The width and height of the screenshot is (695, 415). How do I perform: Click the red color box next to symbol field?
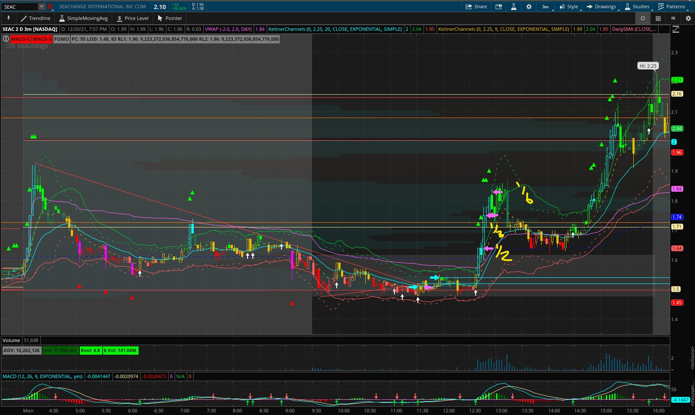(50, 7)
